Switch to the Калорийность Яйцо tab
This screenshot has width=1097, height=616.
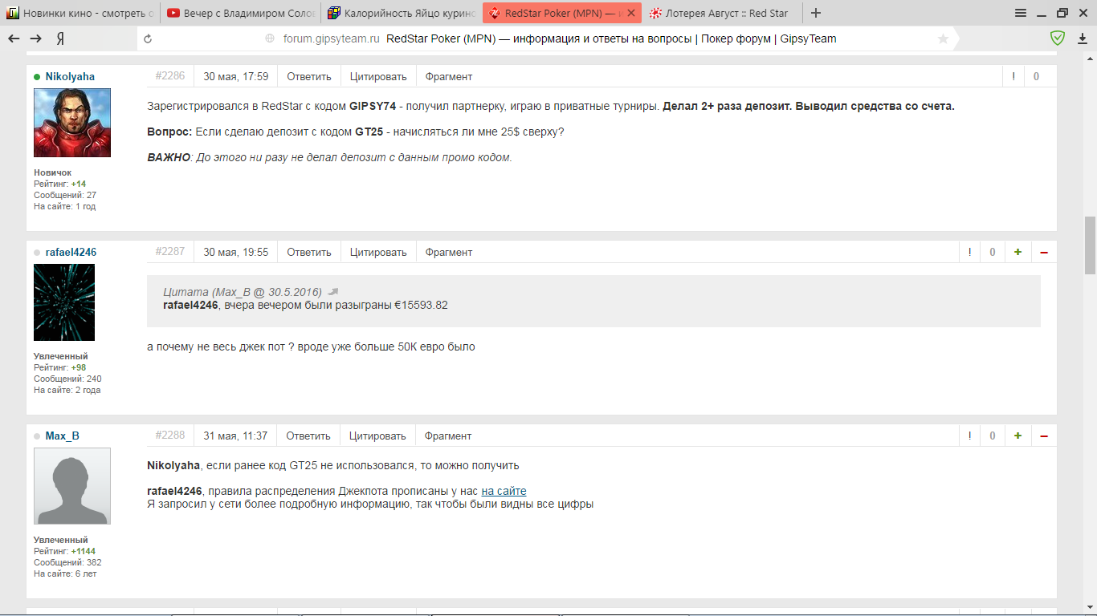click(401, 13)
